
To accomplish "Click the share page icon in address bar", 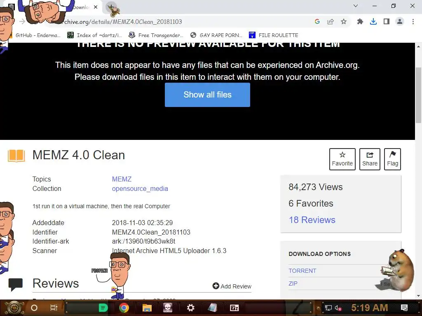I will coord(331,21).
